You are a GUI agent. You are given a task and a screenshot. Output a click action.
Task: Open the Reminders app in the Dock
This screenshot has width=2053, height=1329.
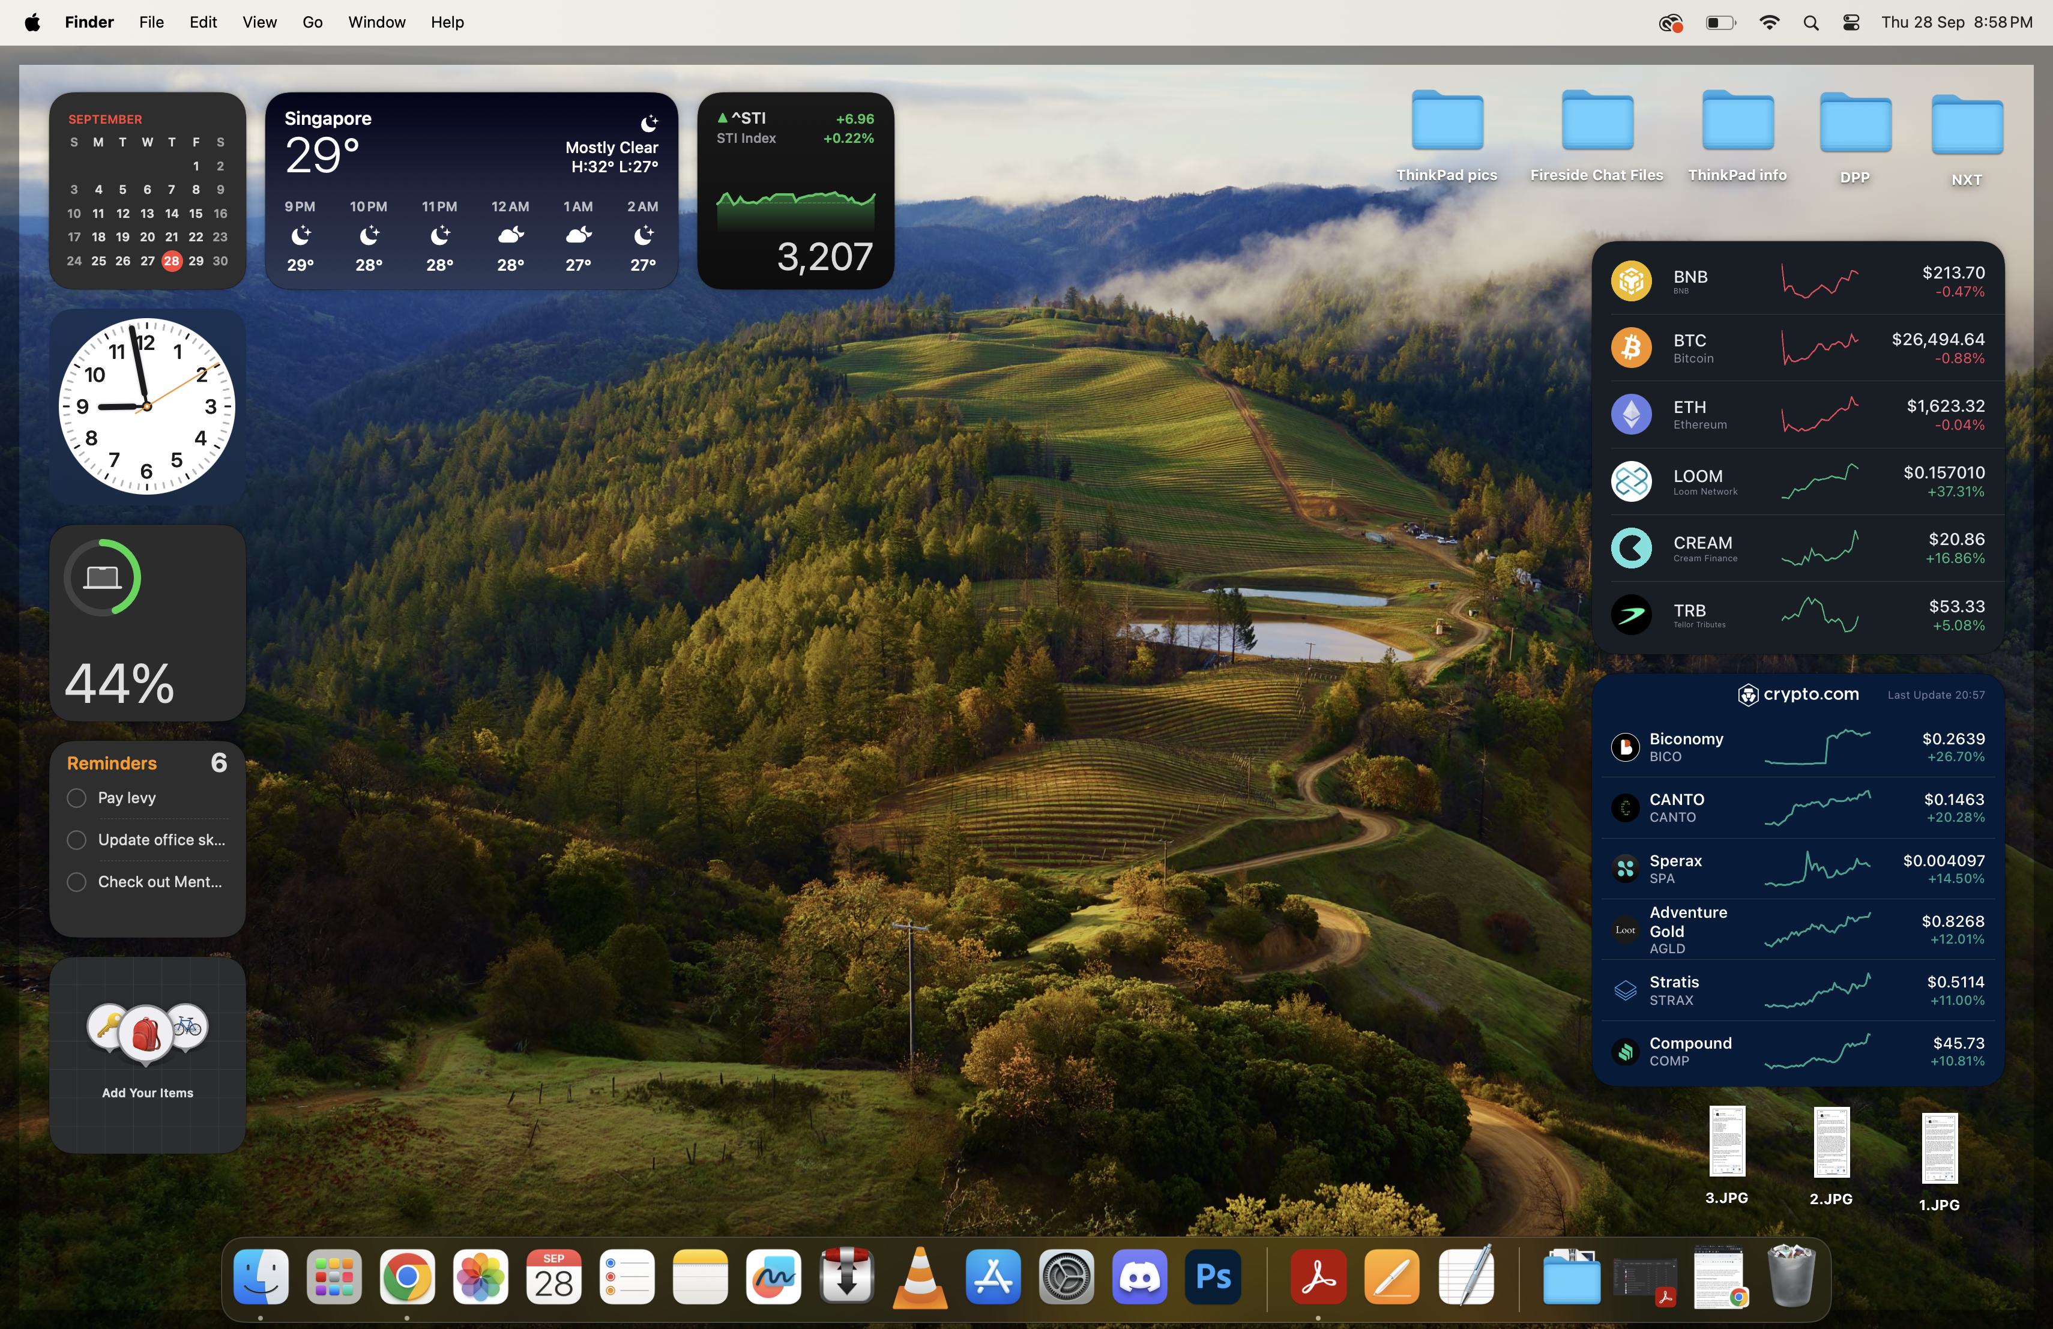point(627,1276)
